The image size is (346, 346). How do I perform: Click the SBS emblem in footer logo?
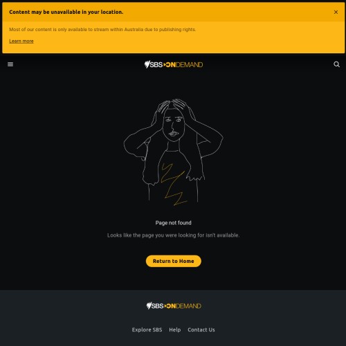click(x=149, y=306)
